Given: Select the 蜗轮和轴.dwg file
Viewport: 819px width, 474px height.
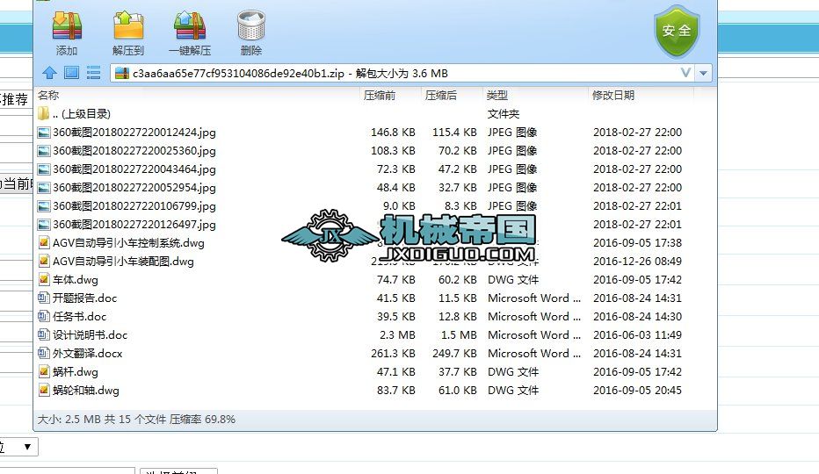Looking at the screenshot, I should [x=85, y=391].
